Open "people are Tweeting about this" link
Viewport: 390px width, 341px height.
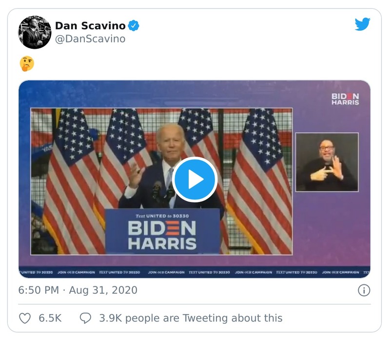pyautogui.click(x=191, y=318)
